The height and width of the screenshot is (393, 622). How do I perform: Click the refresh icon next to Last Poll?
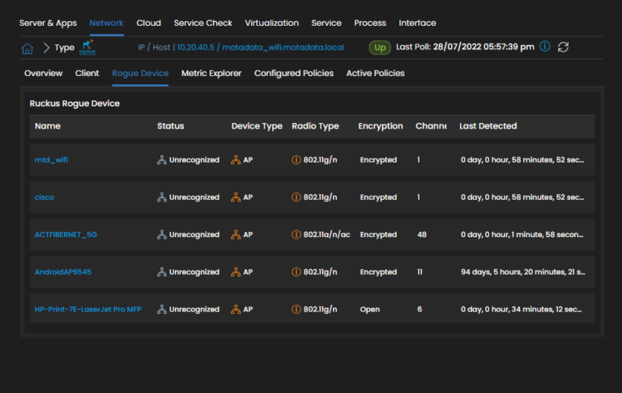click(x=563, y=47)
